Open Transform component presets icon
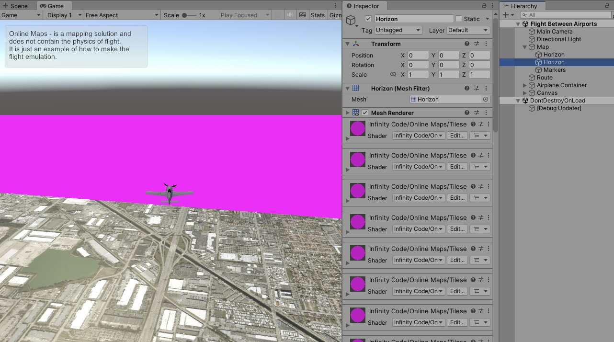This screenshot has height=342, width=614. 477,44
